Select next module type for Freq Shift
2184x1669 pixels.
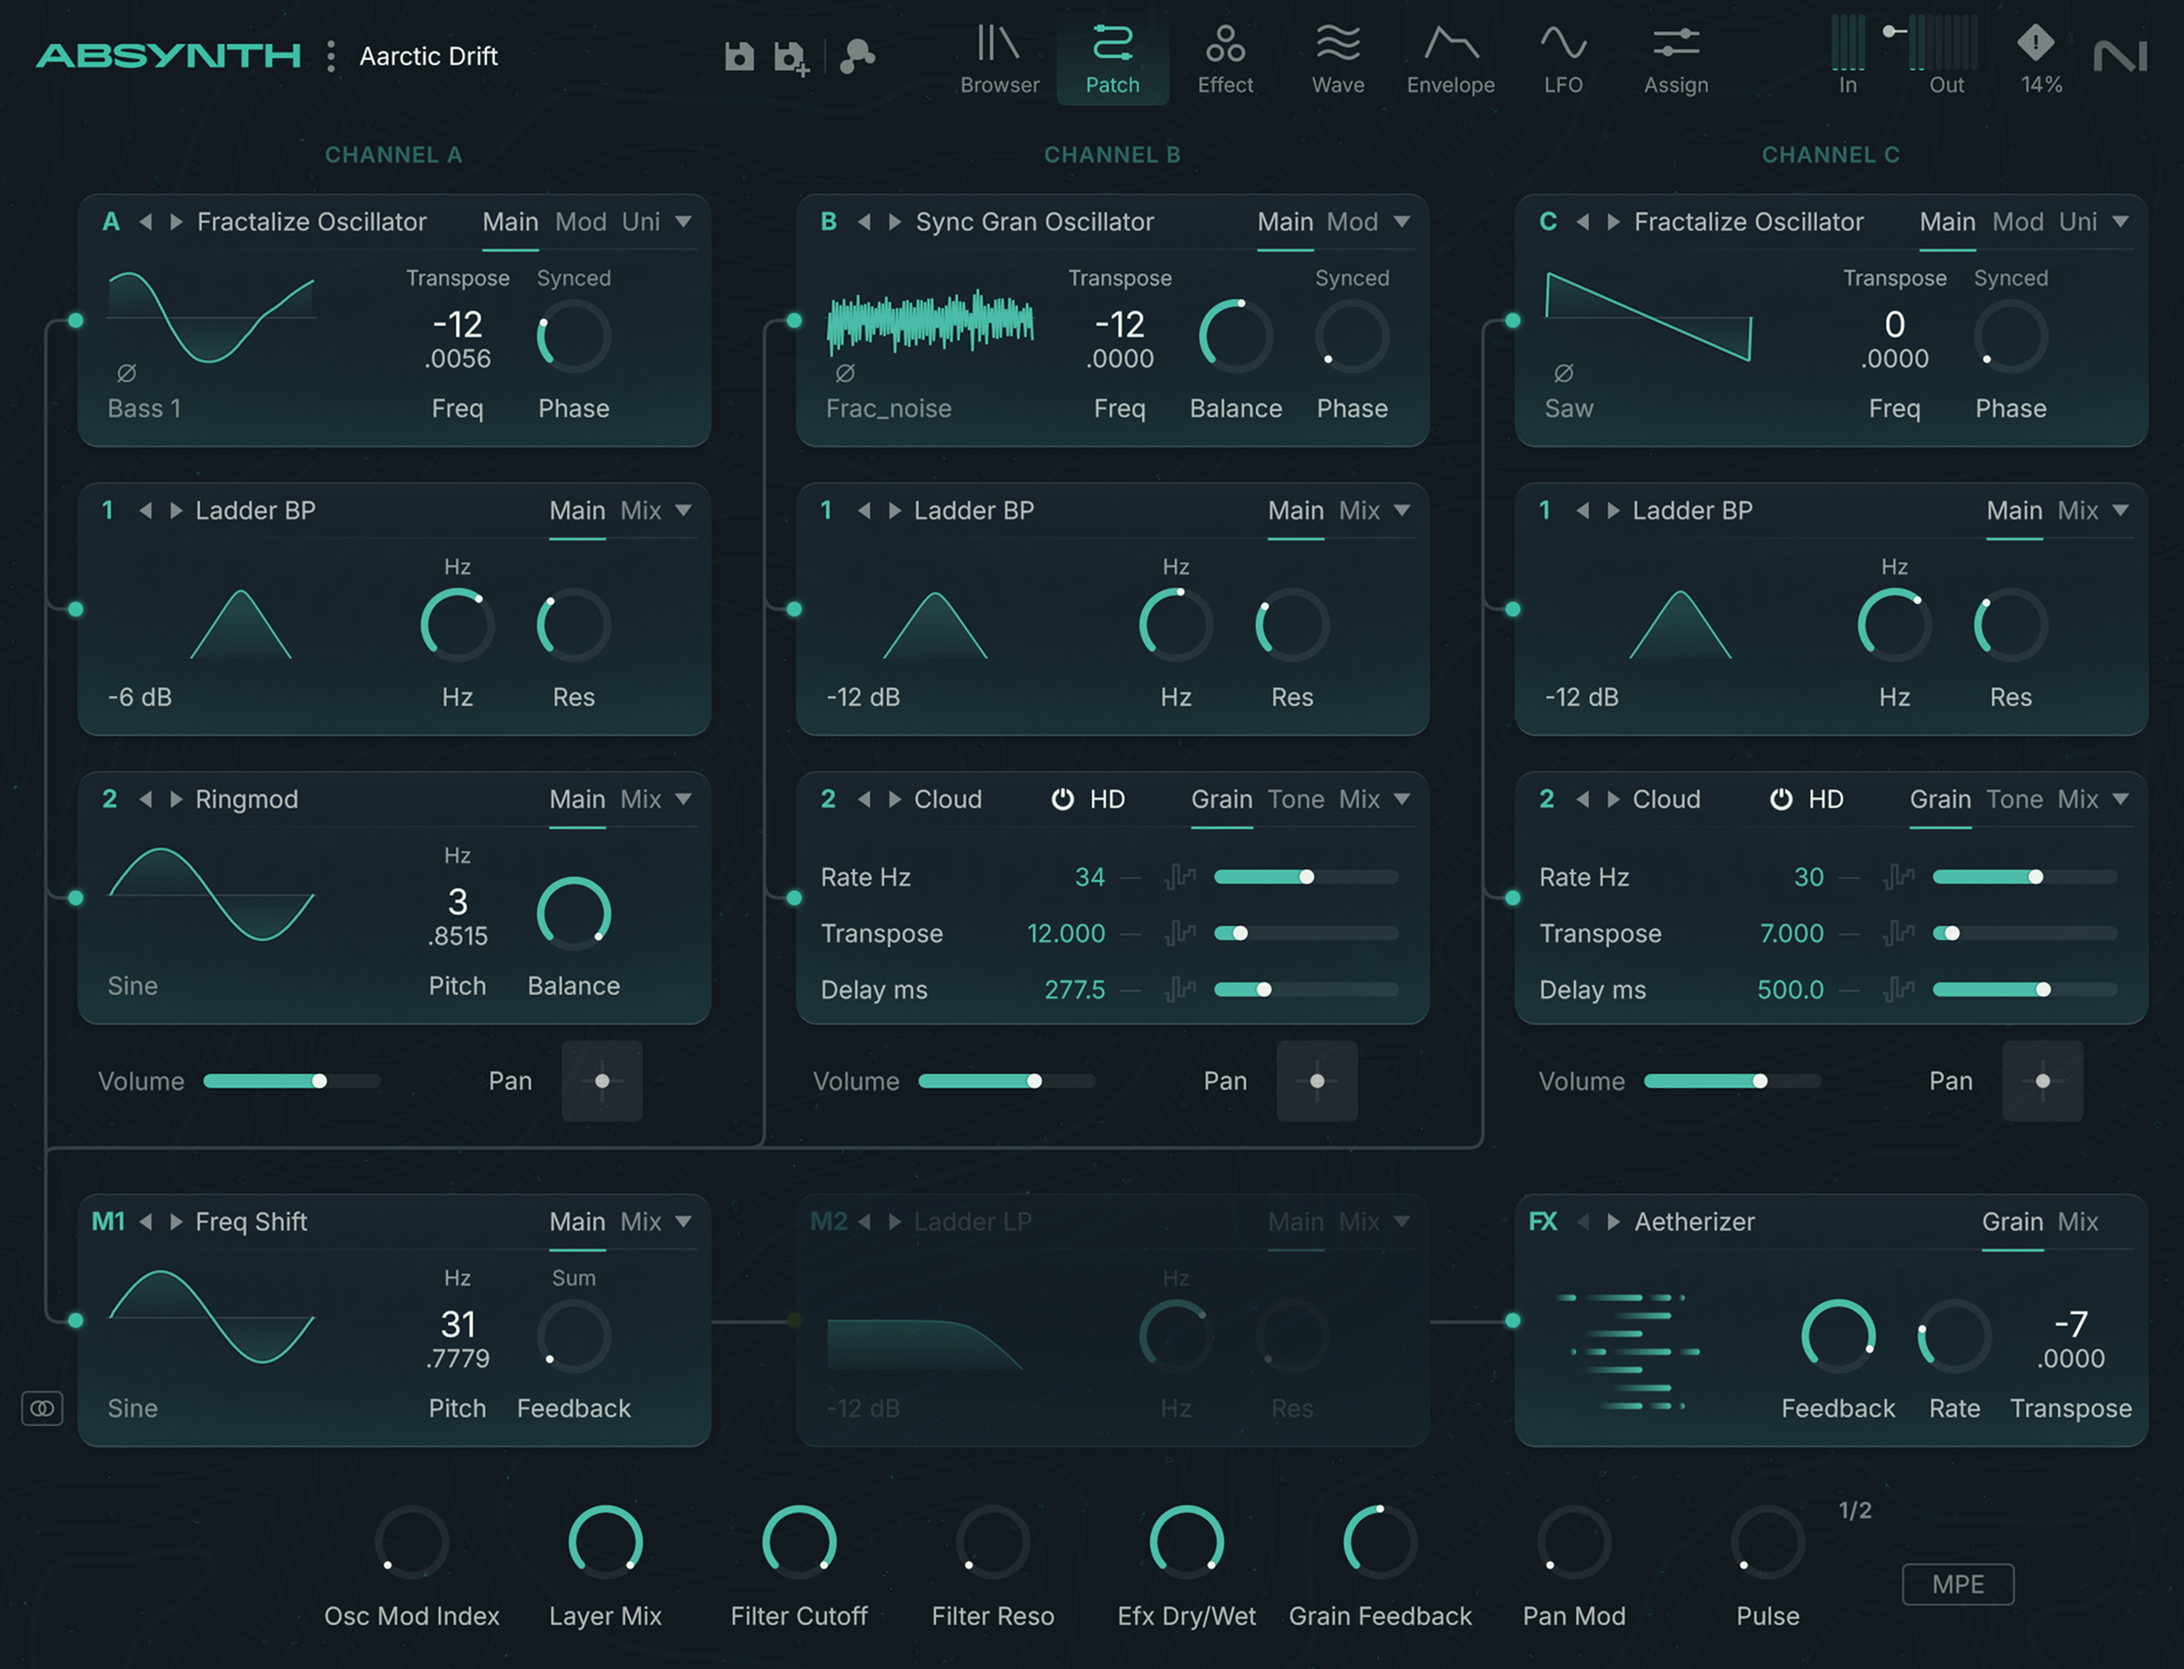point(176,1222)
